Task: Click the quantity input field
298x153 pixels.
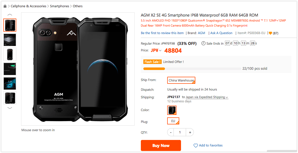Action: [x=180, y=132]
